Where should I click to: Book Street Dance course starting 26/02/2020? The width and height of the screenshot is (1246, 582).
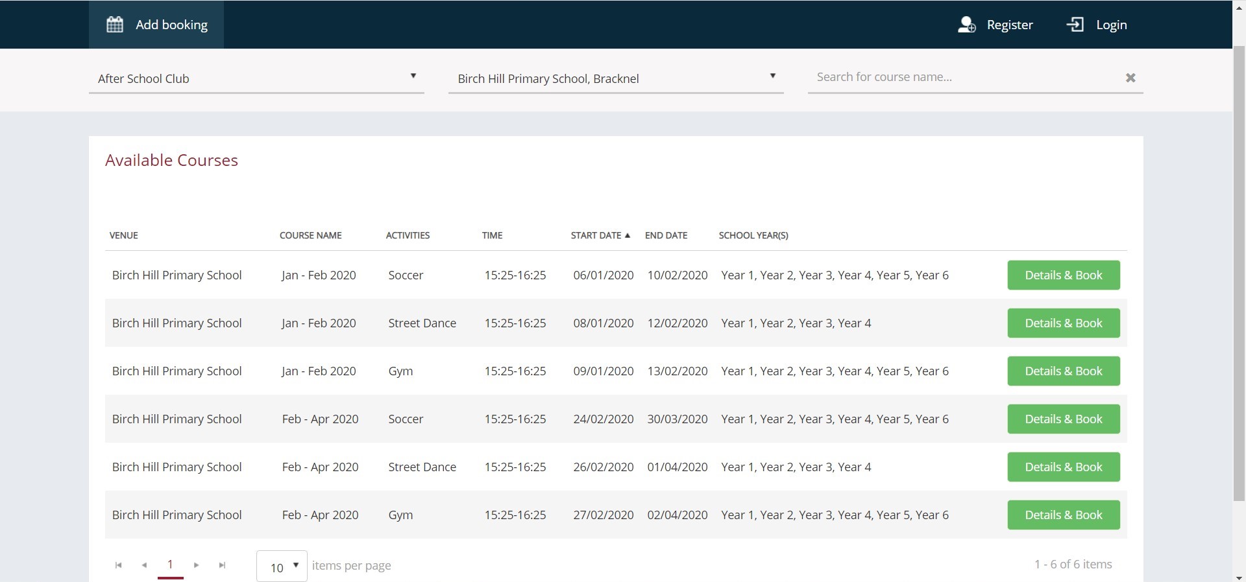point(1064,467)
